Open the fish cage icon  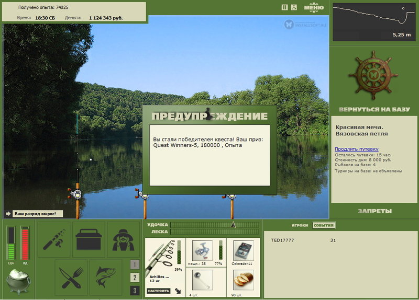[x=106, y=278]
